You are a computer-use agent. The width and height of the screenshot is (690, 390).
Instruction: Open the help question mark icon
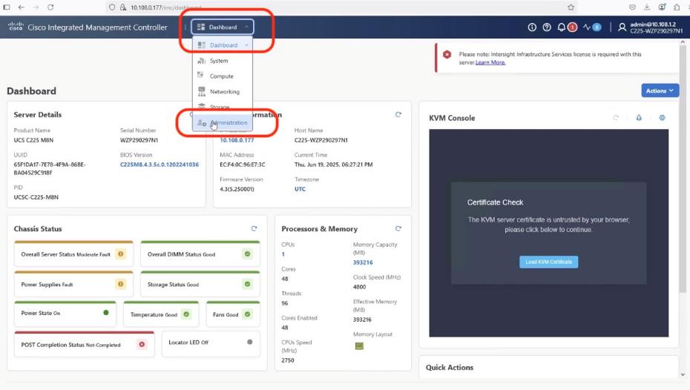pos(547,27)
